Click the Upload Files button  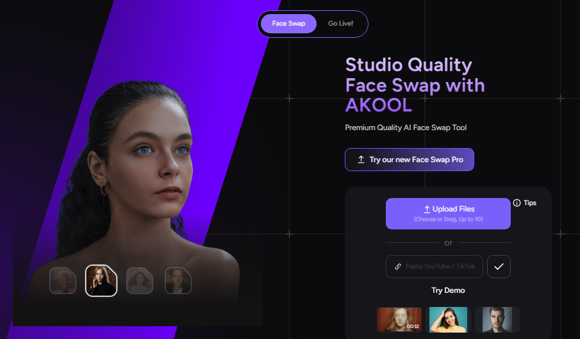coord(448,213)
